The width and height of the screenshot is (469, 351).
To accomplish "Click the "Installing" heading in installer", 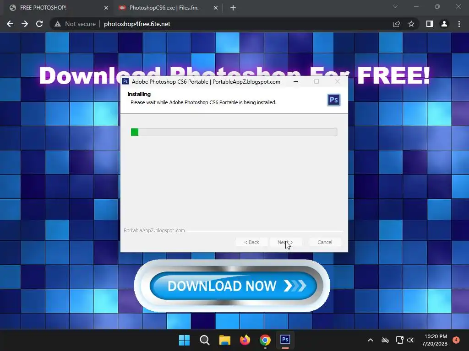I will 139,94.
